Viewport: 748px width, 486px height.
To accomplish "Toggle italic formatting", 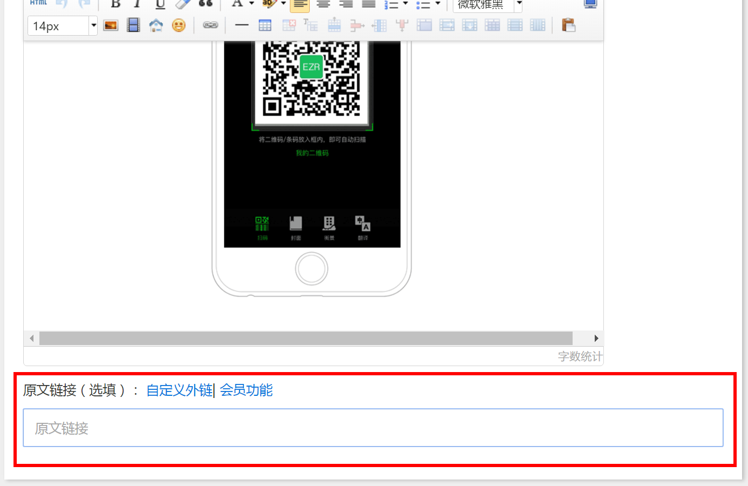I will pos(138,4).
